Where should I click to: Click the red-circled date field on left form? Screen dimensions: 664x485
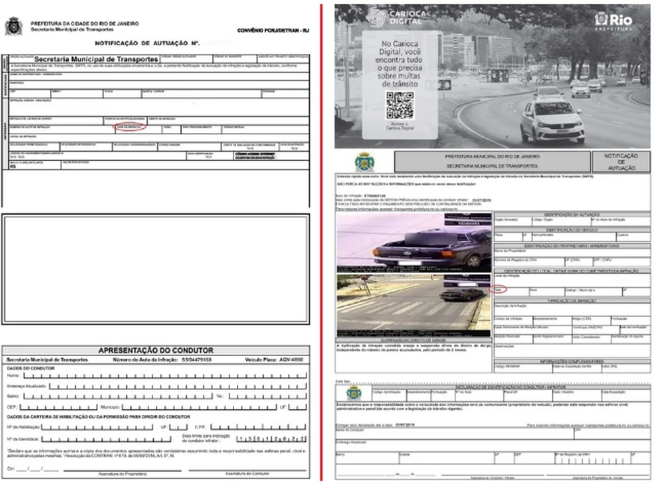click(x=130, y=127)
